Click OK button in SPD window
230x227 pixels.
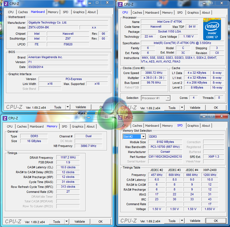point(216,220)
